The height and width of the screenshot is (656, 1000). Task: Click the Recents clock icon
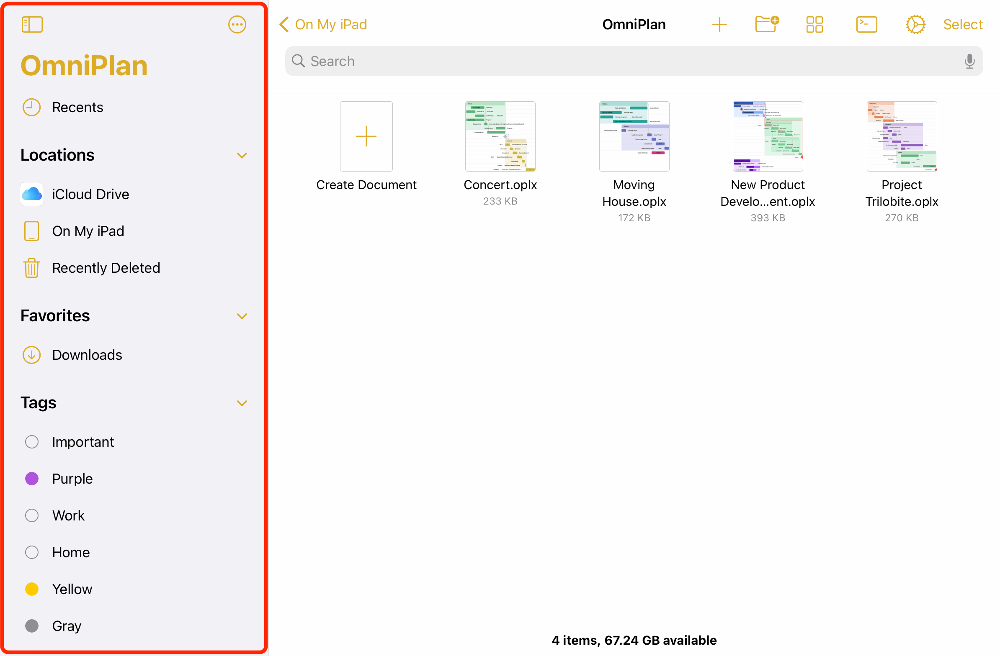(31, 107)
